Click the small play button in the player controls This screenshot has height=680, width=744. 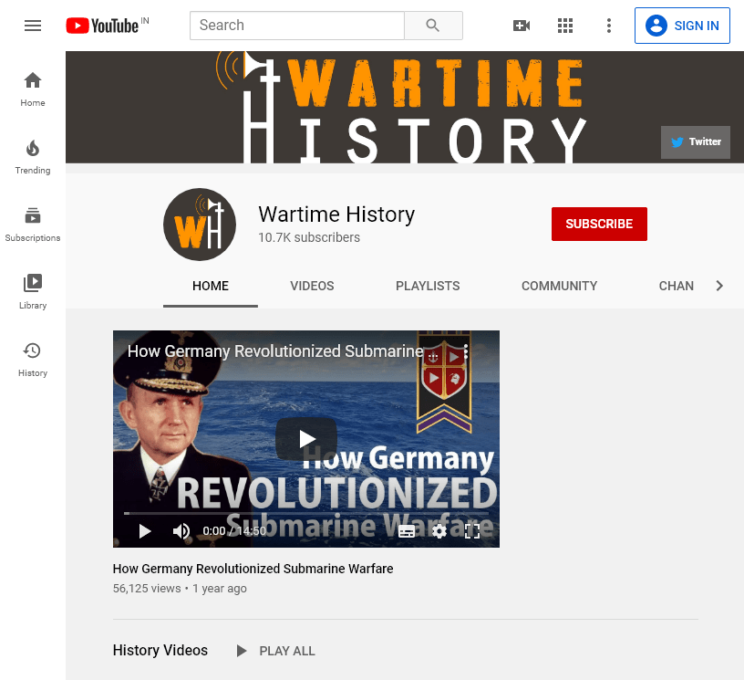pyautogui.click(x=145, y=531)
